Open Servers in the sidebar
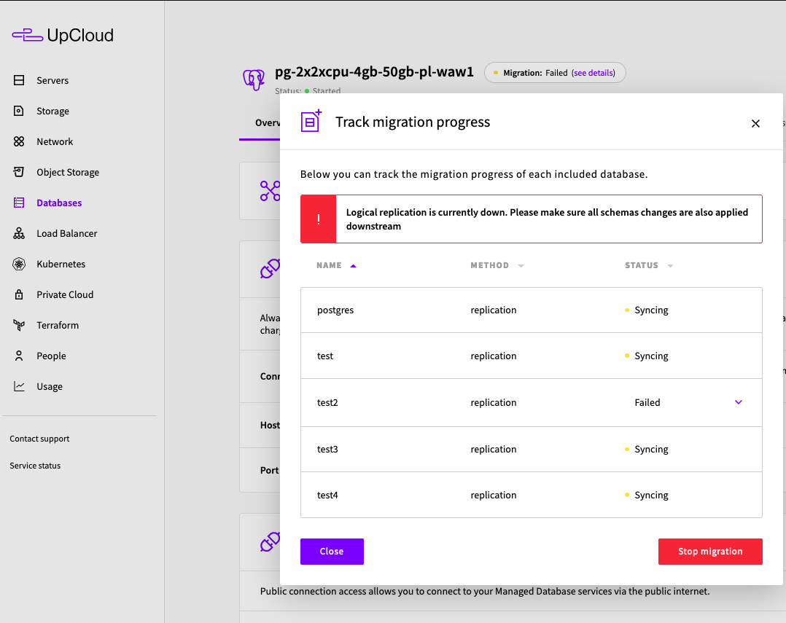Screen dimensions: 786x623 [52, 80]
